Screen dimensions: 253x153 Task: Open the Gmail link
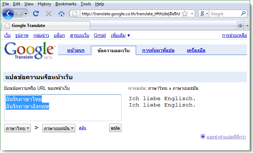pyautogui.click(x=100, y=35)
